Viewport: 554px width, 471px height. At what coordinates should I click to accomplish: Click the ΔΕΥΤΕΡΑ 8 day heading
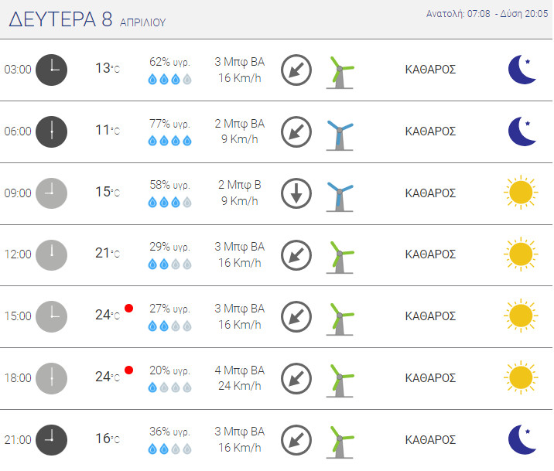point(60,20)
